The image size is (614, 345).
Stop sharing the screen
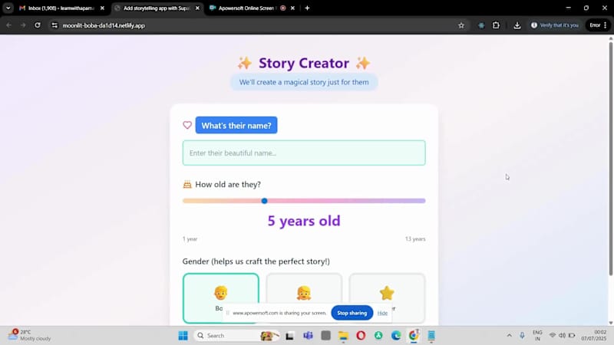[352, 313]
